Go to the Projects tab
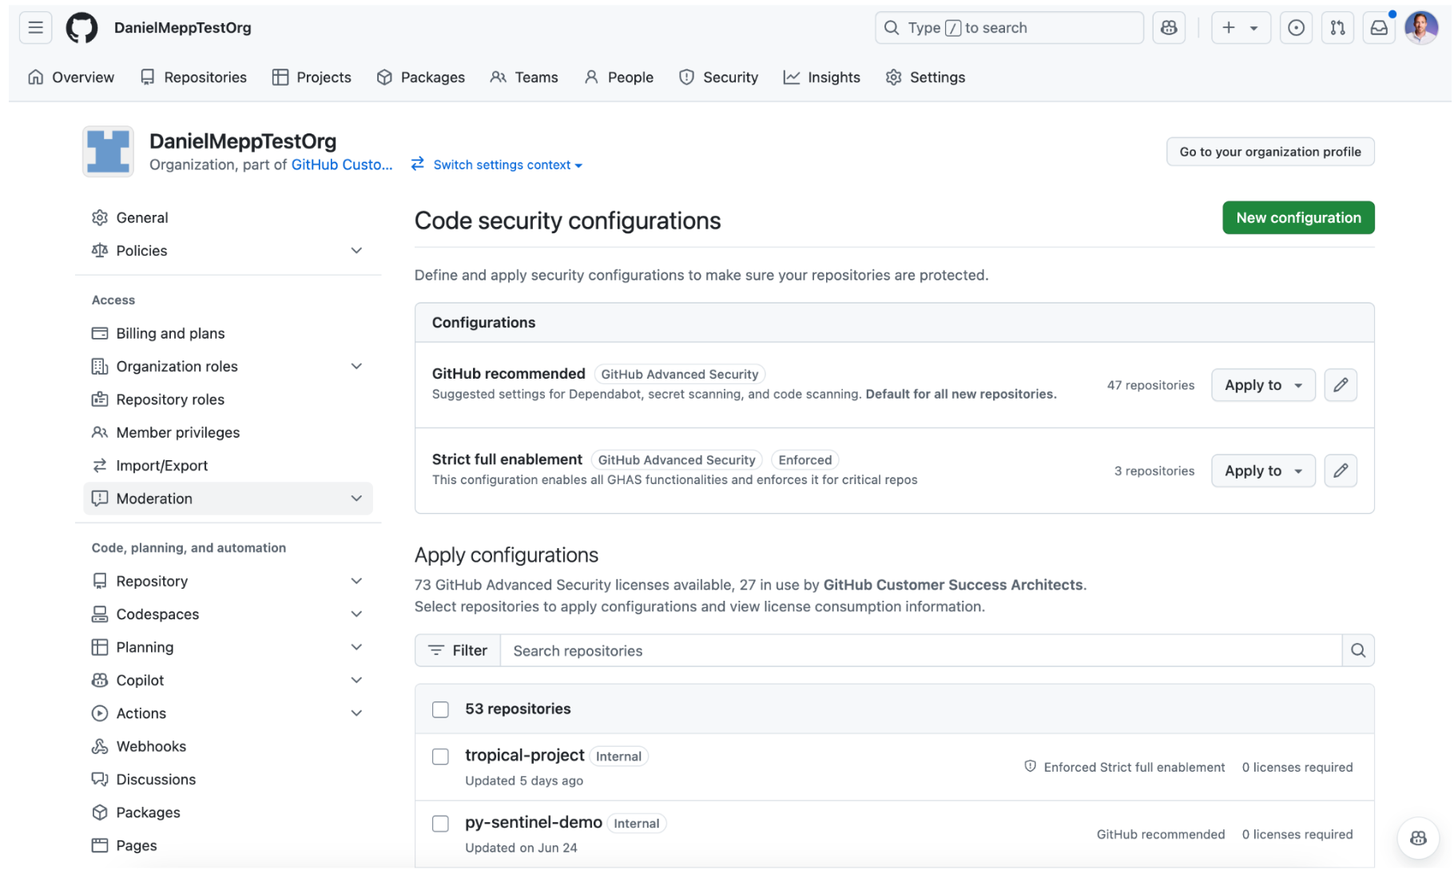 click(312, 77)
